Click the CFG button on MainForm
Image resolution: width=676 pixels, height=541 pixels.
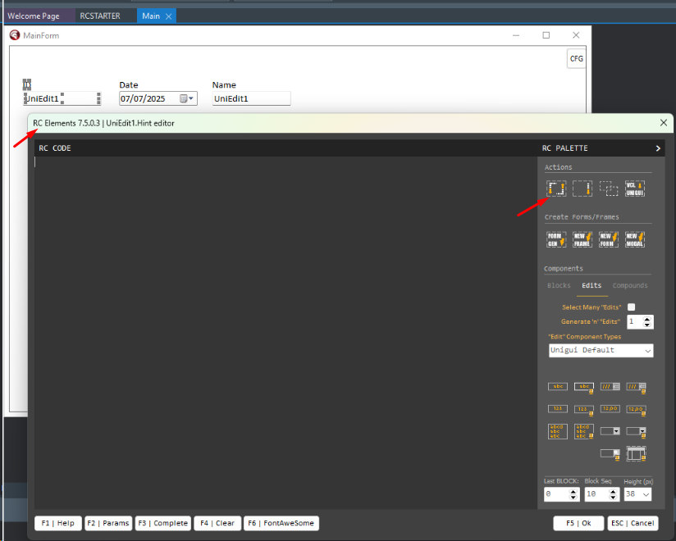[576, 59]
